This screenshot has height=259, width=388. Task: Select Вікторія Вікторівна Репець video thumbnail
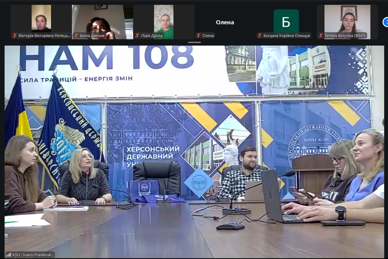point(41,22)
